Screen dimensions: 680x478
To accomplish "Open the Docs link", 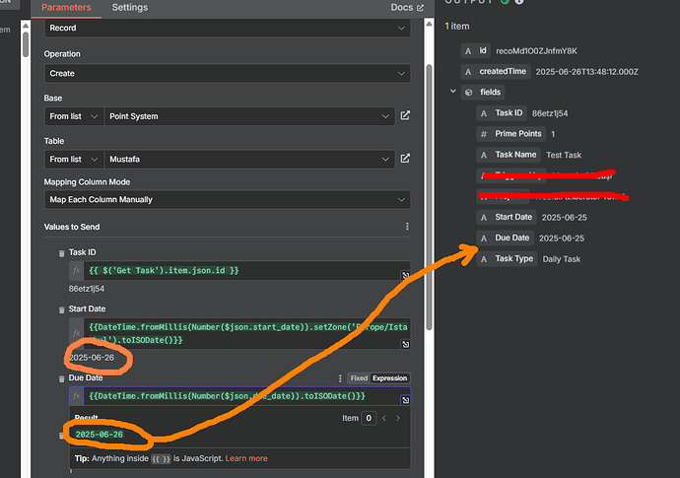I will (407, 7).
